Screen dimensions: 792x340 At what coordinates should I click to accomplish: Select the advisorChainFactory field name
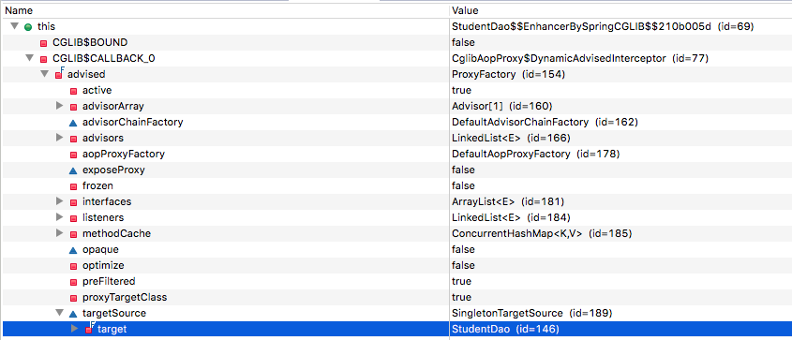[x=132, y=122]
